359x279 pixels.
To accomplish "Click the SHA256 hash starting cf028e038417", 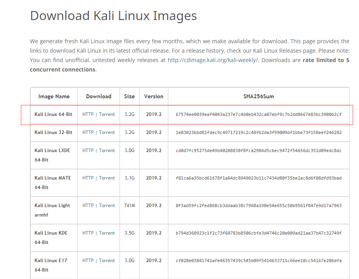I will tap(259, 261).
